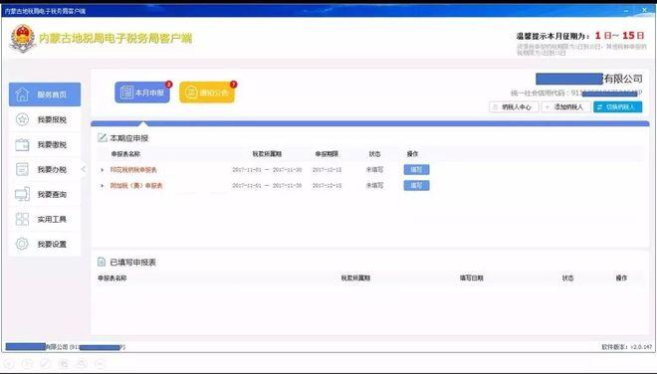
Task: Expand the 附加税（费）申报表 row arrow
Action: tap(102, 186)
